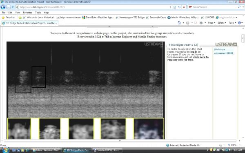Click the second face thumbnail under the video

[x=50, y=129]
